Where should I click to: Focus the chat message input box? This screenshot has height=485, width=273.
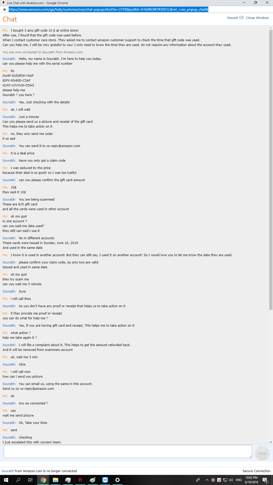tap(128, 451)
